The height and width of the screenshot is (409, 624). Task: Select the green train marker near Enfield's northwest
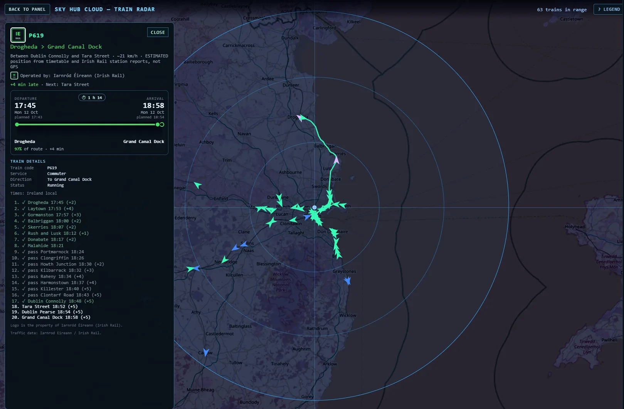coord(198,185)
